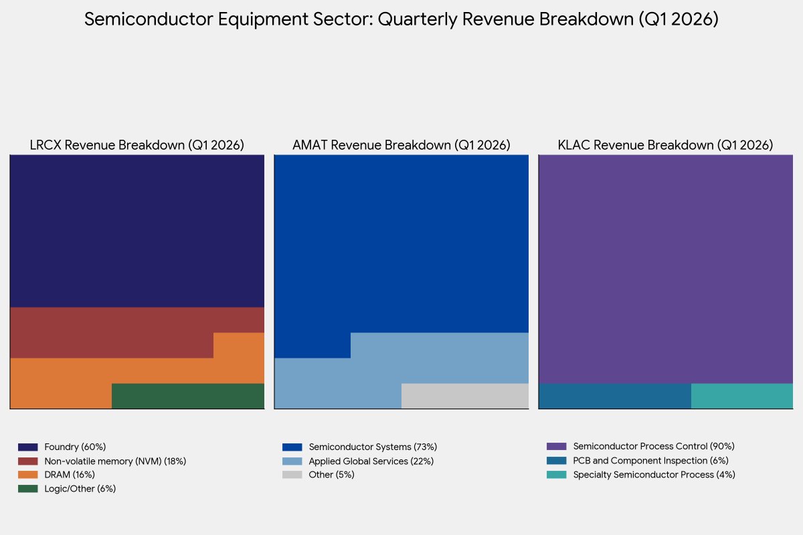Screen dimensions: 803x535
Task: Click the Semiconductor Process Control legend swatch
Action: [x=557, y=447]
